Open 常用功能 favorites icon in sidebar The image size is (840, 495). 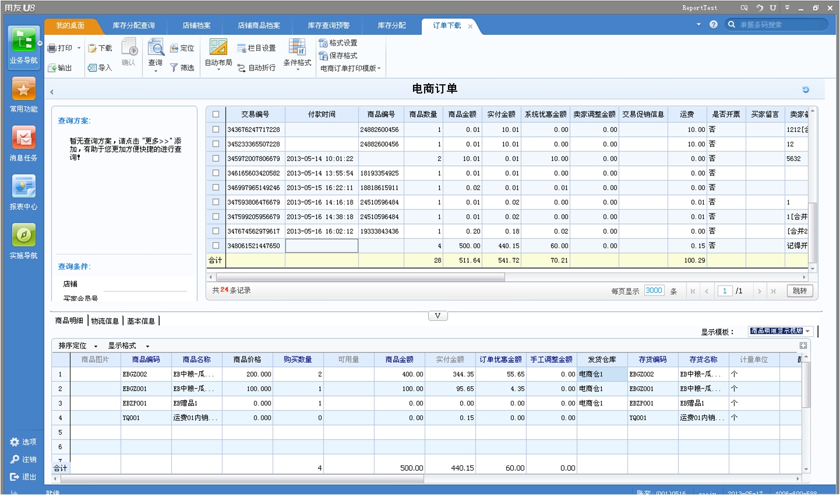[23, 90]
